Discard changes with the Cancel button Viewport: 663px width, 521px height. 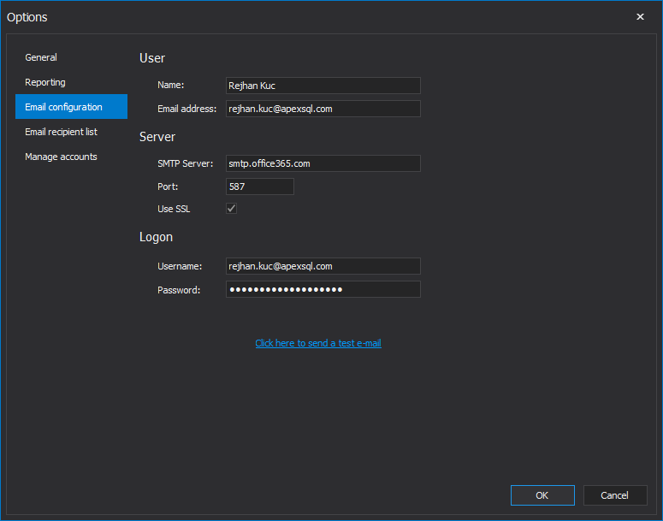615,495
